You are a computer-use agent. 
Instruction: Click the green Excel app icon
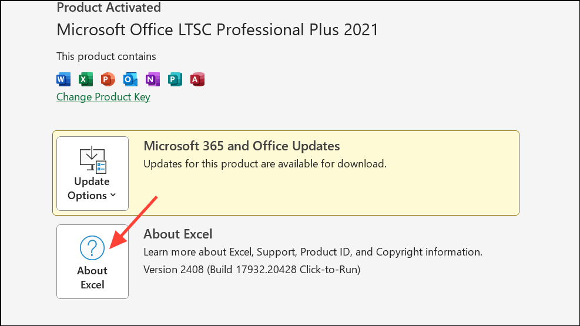coord(86,79)
